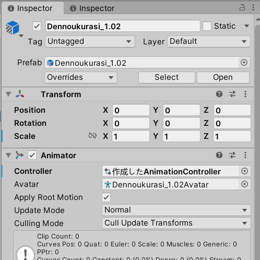Toggle the Animator enabled checkbox
Screen dimensions: 260x260
click(32, 155)
